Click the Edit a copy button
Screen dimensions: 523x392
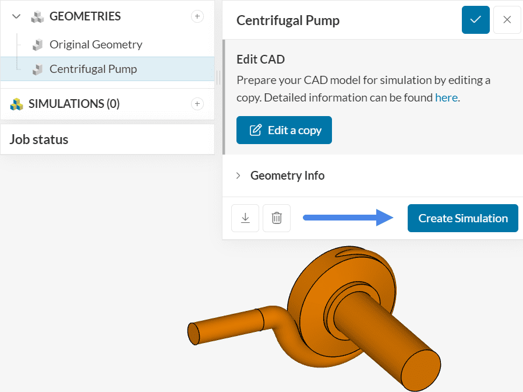(x=284, y=130)
